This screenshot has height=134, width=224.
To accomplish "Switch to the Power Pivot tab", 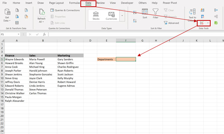I will tap(170, 3).
